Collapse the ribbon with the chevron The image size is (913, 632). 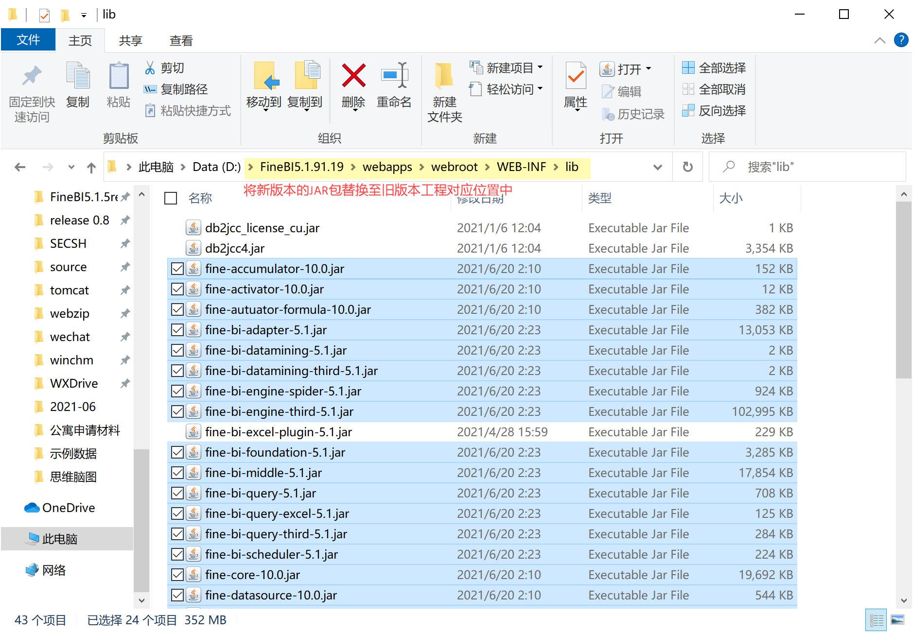point(879,40)
